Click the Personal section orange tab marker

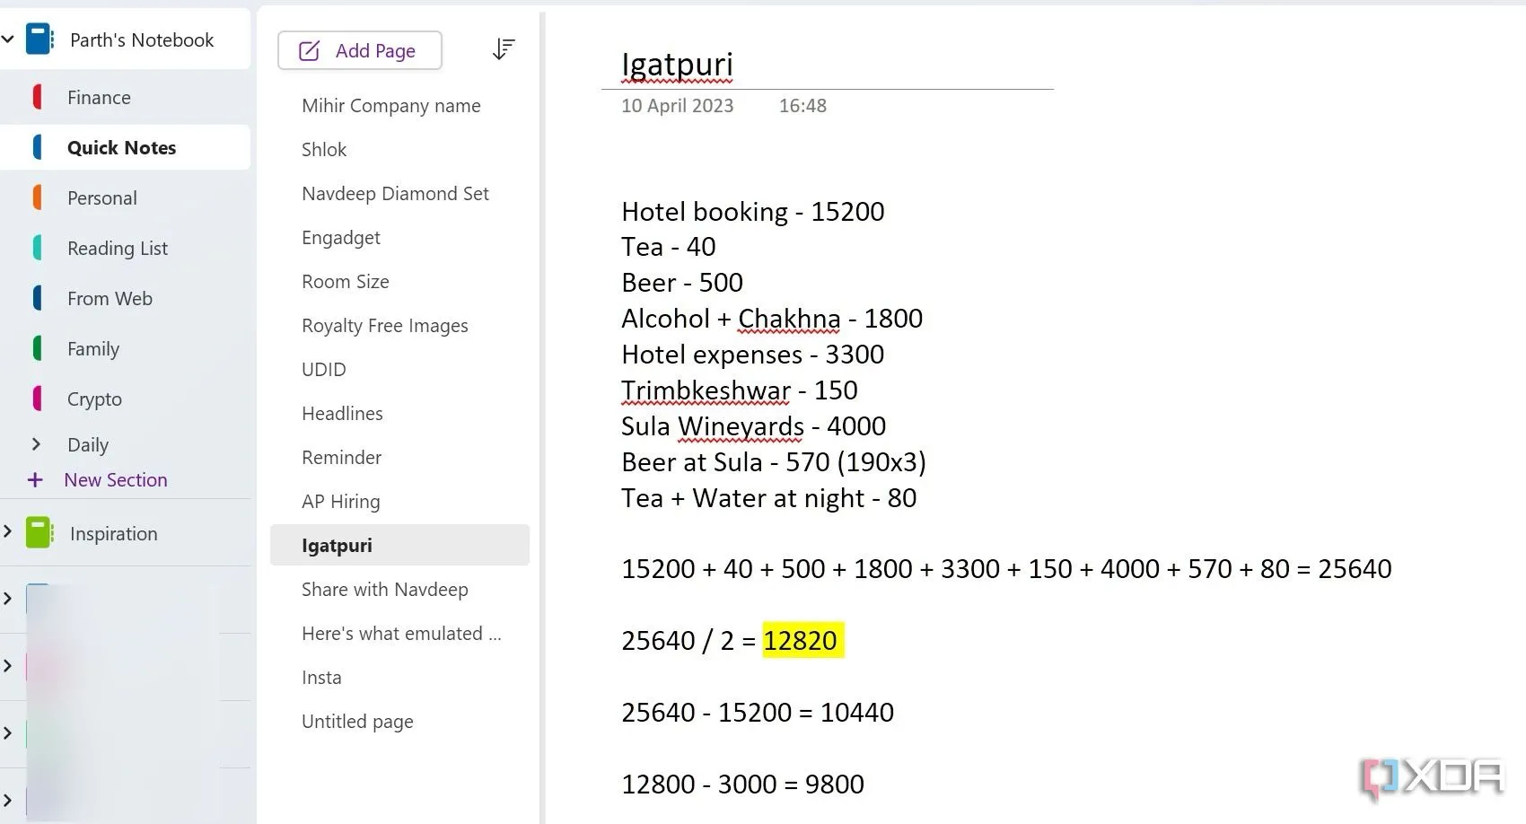(37, 197)
